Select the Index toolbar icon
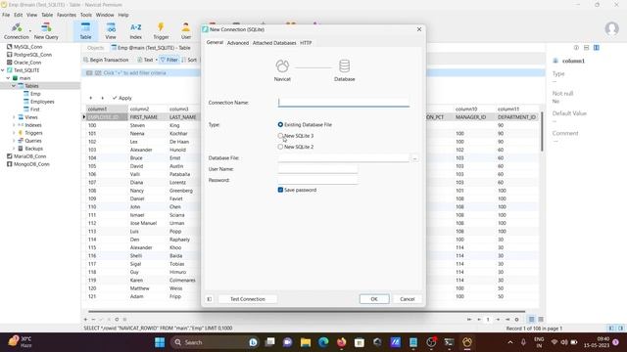Viewport: 627px width, 352px height. 135,30
